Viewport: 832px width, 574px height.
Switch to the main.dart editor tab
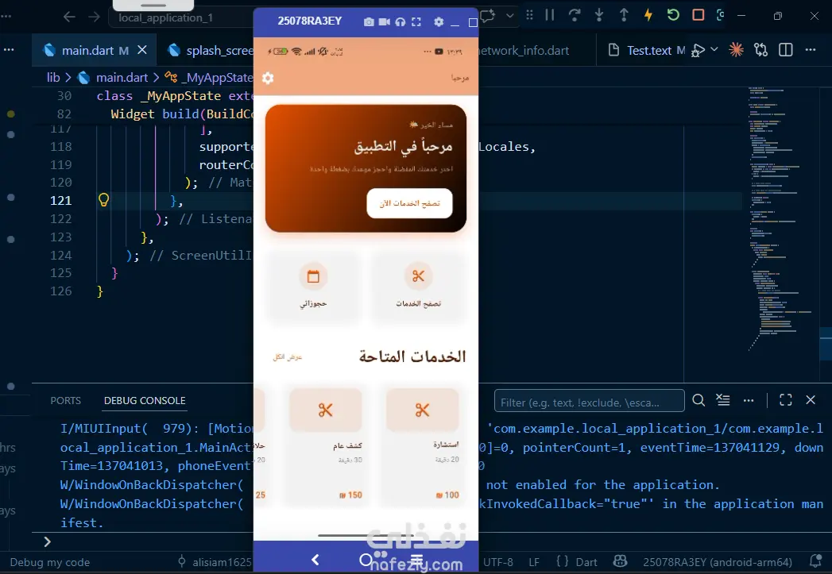pyautogui.click(x=95, y=50)
